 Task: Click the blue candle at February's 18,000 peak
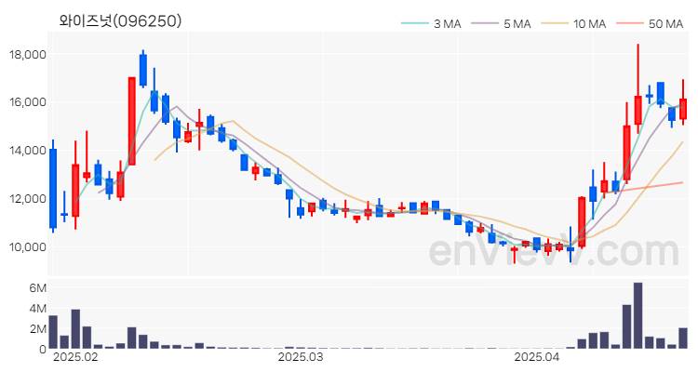143,70
